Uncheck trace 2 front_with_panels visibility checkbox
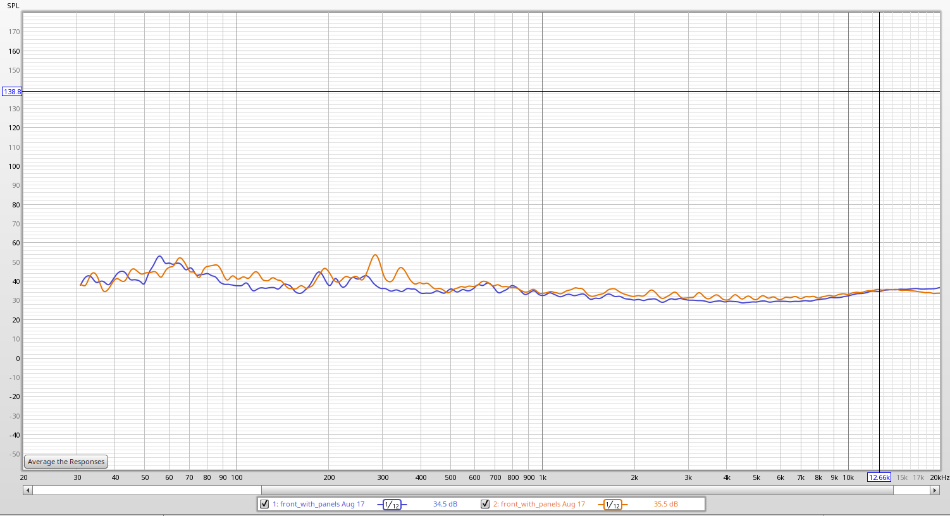 (485, 504)
